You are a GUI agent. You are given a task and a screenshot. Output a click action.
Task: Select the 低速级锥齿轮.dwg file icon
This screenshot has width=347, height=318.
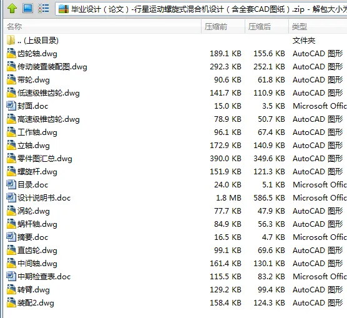click(11, 92)
